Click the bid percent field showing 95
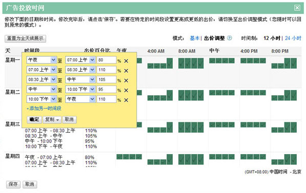306x193 pixels. (x=107, y=90)
